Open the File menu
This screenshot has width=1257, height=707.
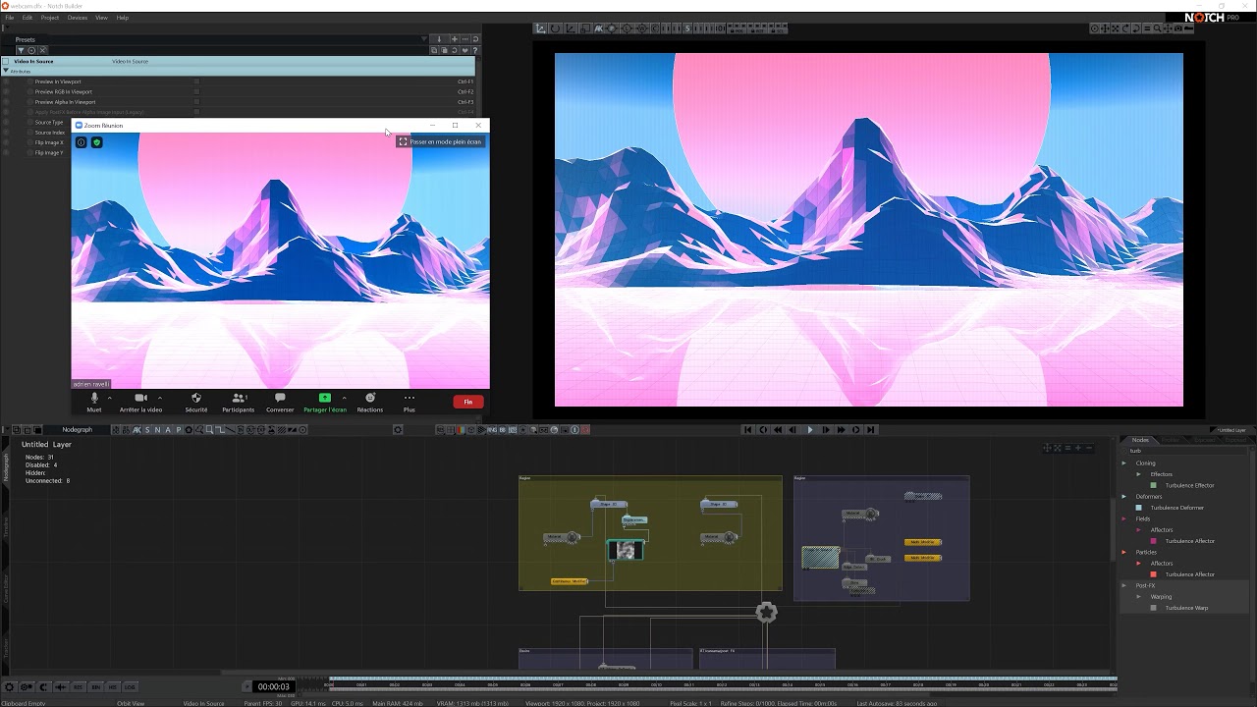[x=10, y=18]
